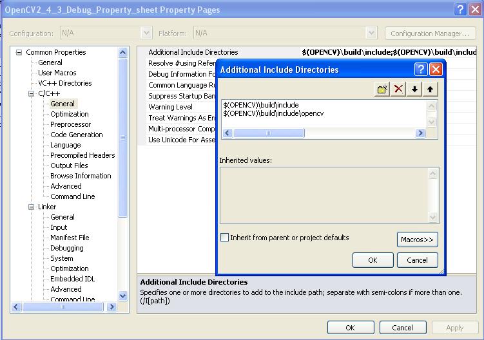Select System in the tree
484x340 pixels.
[x=62, y=258]
